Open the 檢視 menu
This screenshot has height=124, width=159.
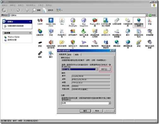[21, 5]
